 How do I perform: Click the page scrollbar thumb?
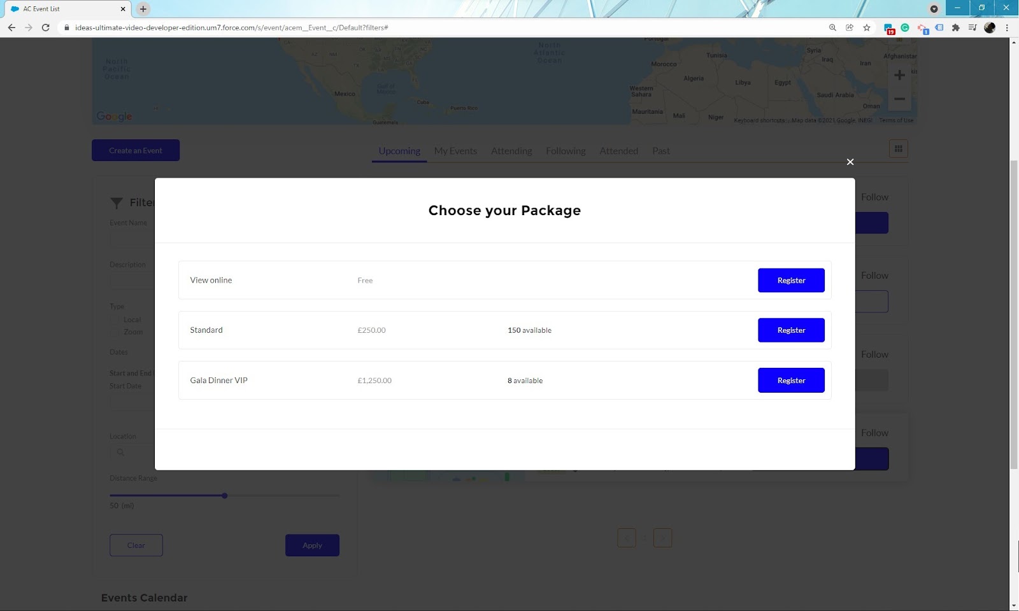1014,314
